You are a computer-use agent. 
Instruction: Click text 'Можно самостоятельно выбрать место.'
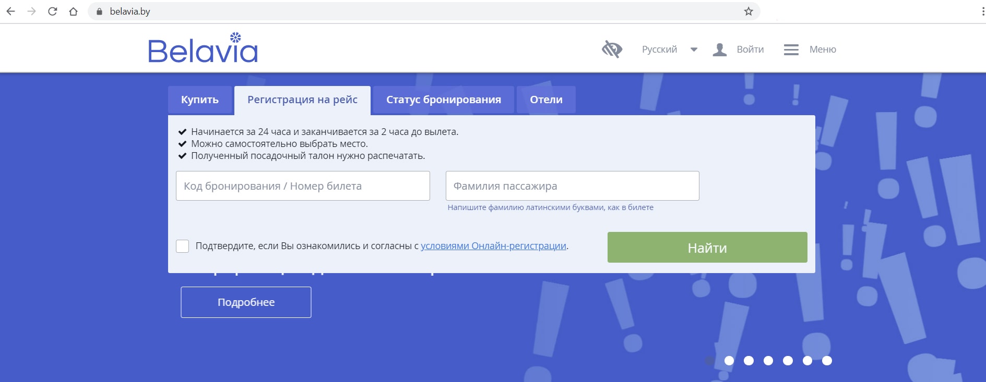pos(279,144)
